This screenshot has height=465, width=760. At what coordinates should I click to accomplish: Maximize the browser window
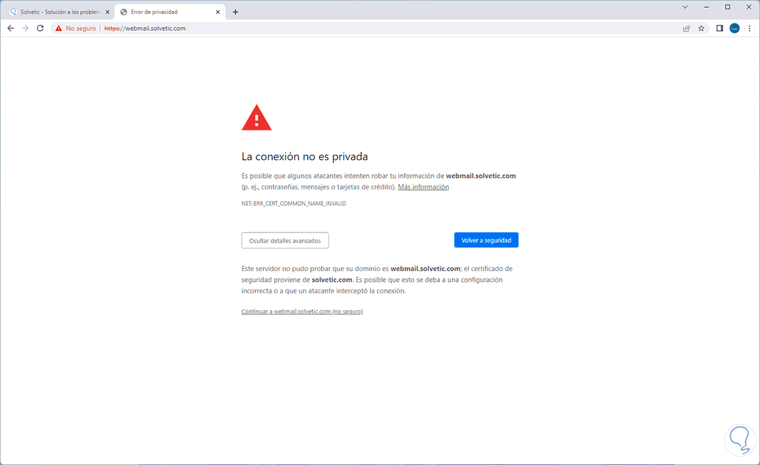click(x=728, y=7)
